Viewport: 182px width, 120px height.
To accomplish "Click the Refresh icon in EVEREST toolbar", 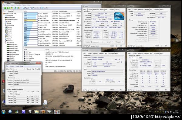I will [15, 8].
